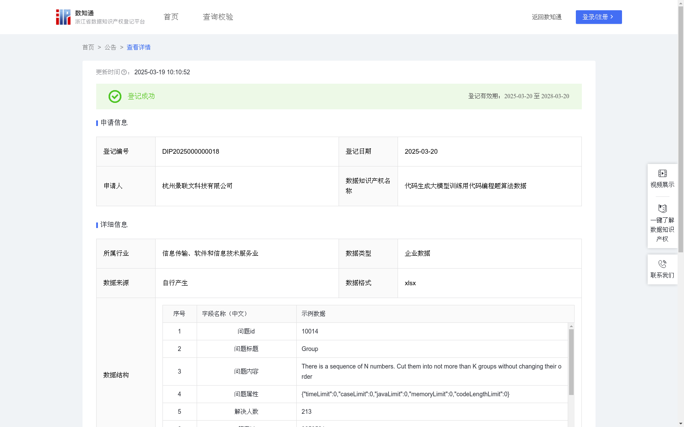Image resolution: width=684 pixels, height=427 pixels.
Task: Select the 自行产生 cell
Action: (247, 283)
